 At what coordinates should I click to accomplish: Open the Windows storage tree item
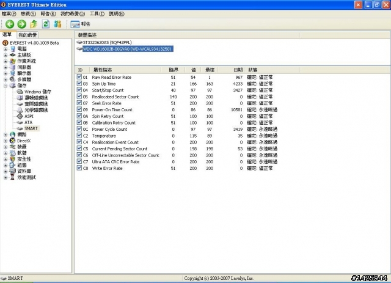(38, 92)
